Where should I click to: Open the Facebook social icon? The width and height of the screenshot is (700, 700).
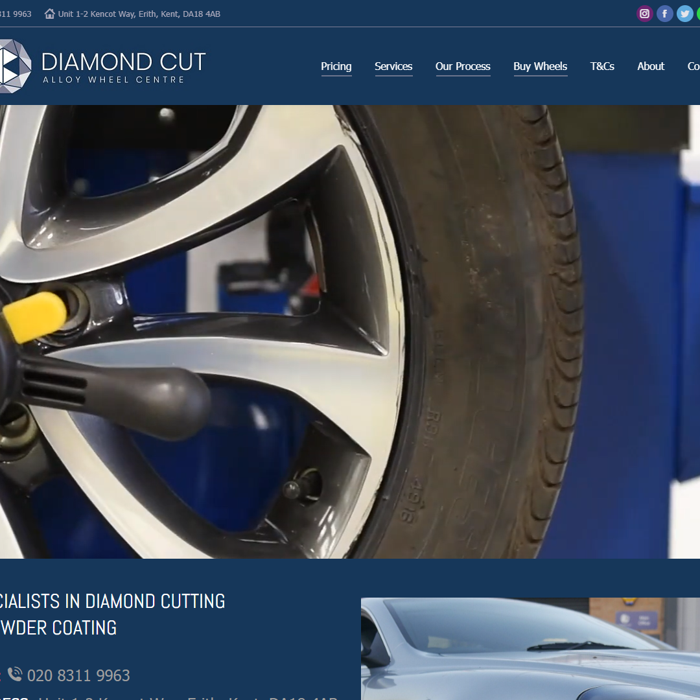pyautogui.click(x=664, y=13)
